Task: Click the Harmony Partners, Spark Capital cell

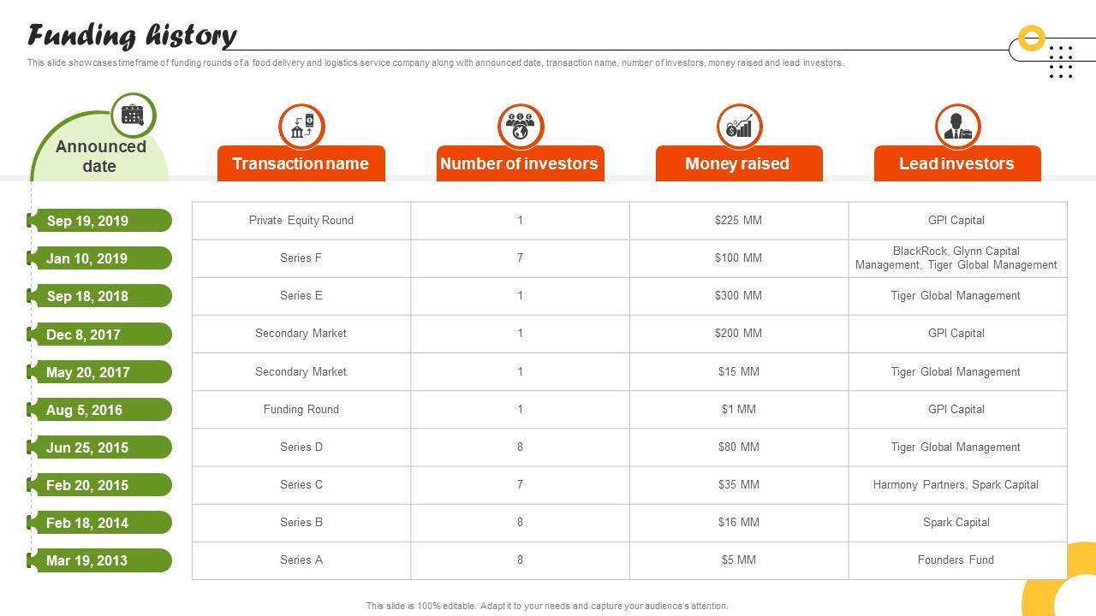Action: (956, 485)
